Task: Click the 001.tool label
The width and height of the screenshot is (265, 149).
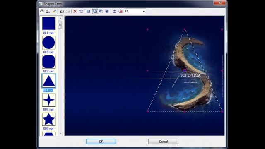Action: [48, 33]
